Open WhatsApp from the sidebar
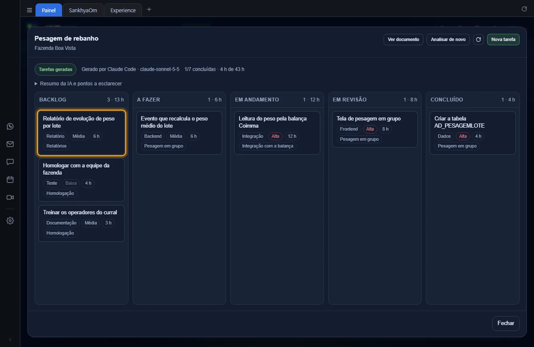The width and height of the screenshot is (534, 347). pyautogui.click(x=10, y=126)
